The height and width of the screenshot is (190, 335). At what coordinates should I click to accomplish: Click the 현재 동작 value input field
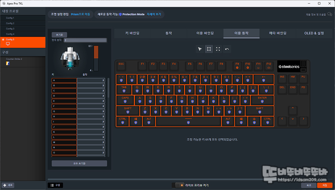point(85,40)
